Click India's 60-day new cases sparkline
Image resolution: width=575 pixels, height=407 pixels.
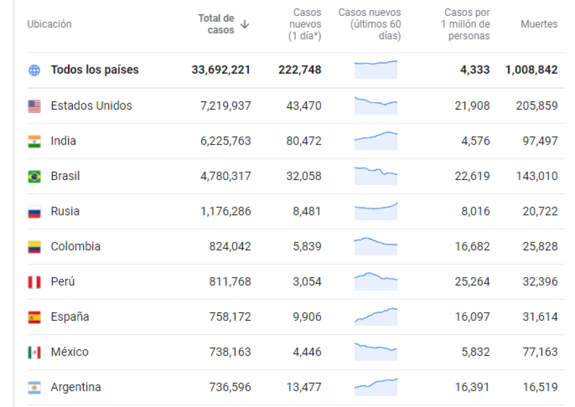pos(376,141)
